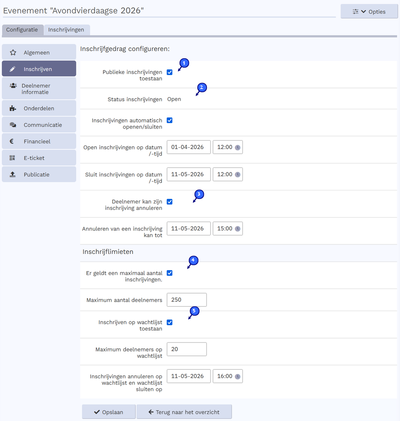
Task: Select the Configuratie tab
Action: 22,30
